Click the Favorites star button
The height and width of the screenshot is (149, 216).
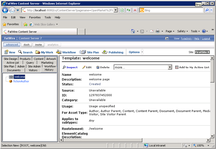11,24
